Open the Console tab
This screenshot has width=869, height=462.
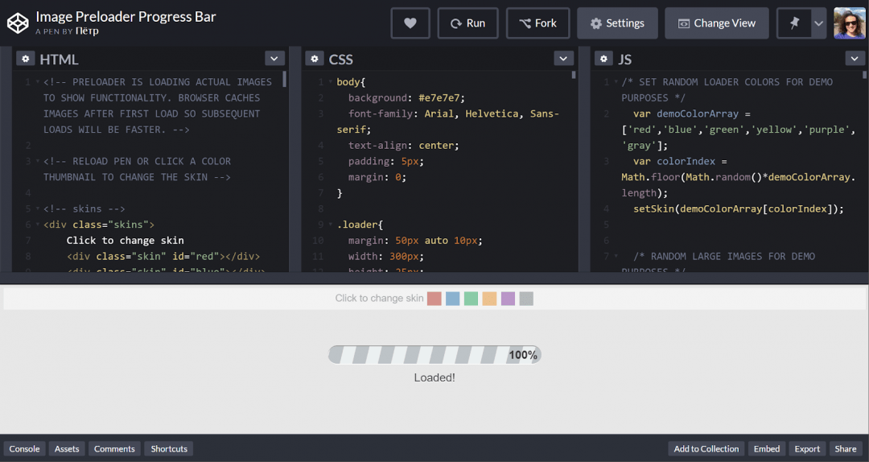(x=24, y=449)
